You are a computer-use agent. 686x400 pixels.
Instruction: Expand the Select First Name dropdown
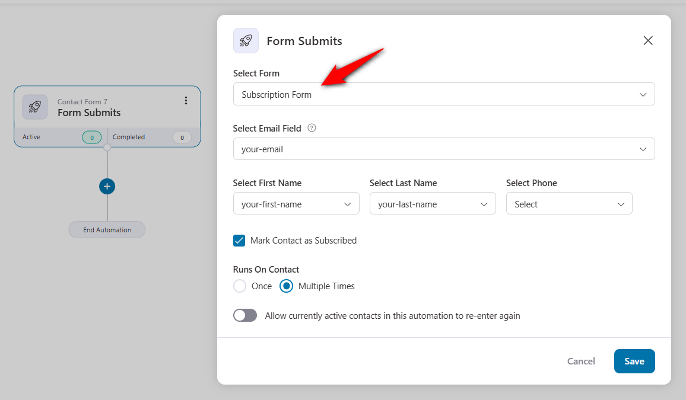[x=296, y=203]
